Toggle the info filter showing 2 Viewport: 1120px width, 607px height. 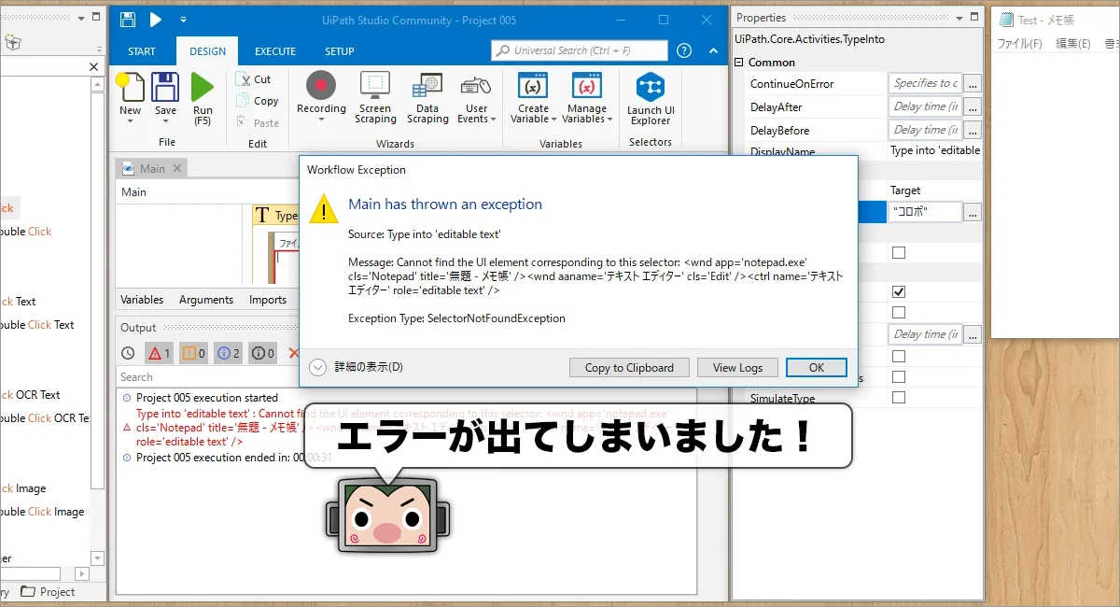click(228, 353)
